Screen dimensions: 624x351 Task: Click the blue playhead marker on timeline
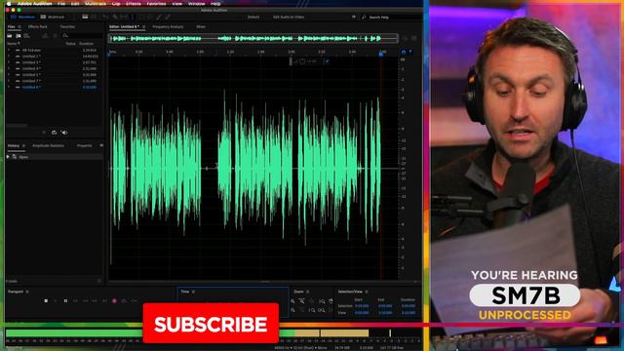381,54
